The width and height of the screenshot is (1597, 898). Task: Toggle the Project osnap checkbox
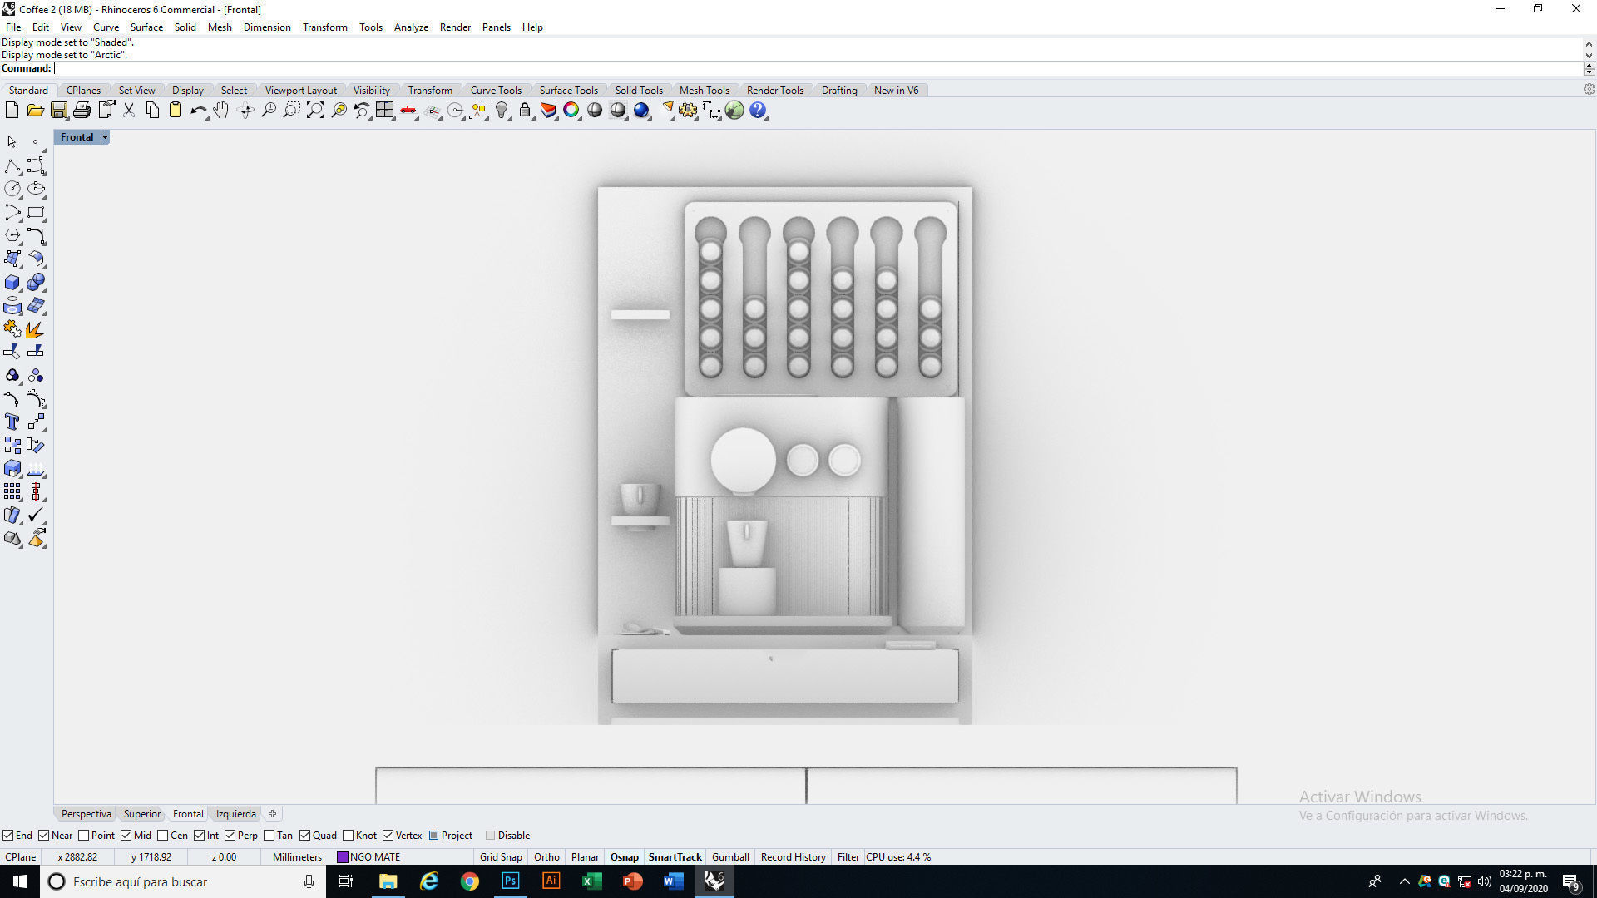434,836
